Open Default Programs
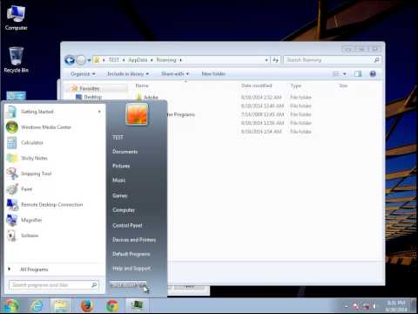Viewport: 418px width, 314px height. pos(131,254)
